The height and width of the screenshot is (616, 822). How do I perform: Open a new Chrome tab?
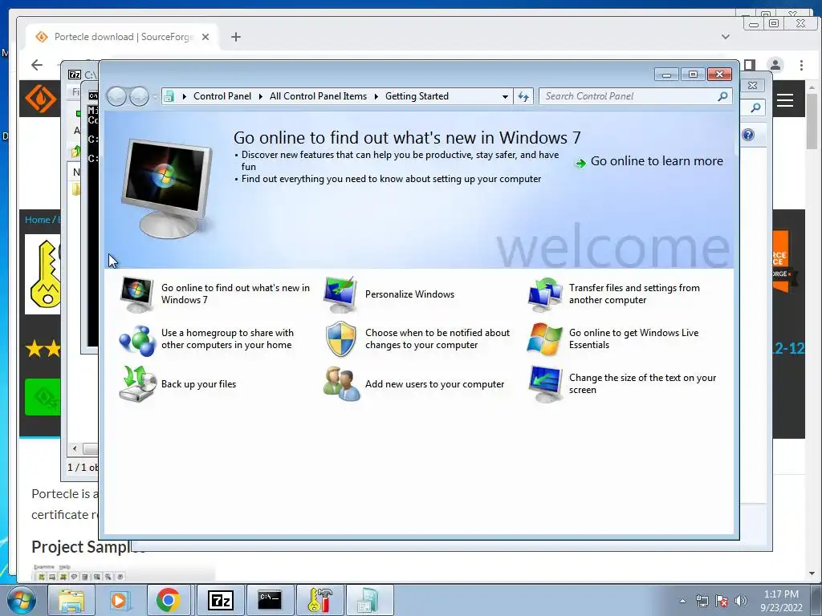point(236,37)
